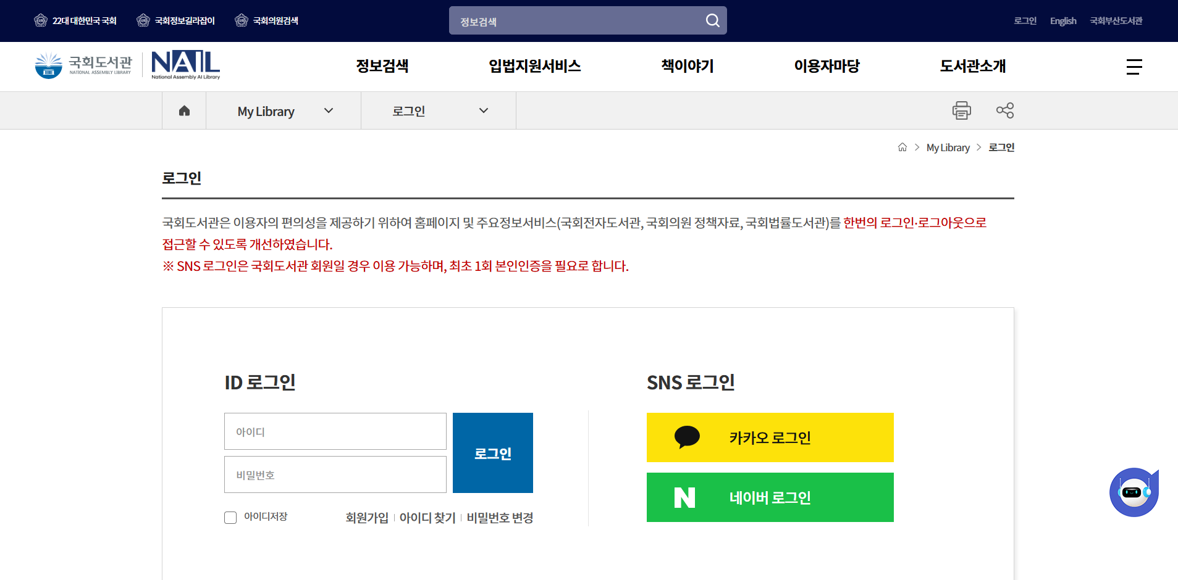
Task: Click the Naver N icon
Action: pos(684,497)
